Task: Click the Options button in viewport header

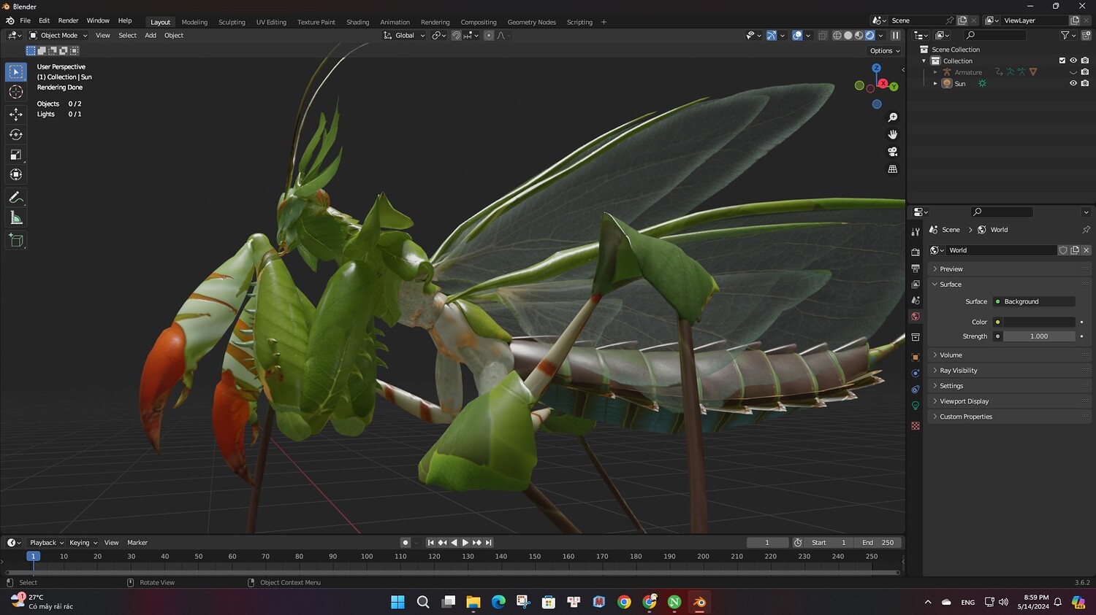Action: click(x=885, y=51)
